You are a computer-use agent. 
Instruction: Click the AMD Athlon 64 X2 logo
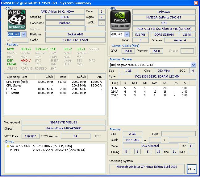click(17, 20)
